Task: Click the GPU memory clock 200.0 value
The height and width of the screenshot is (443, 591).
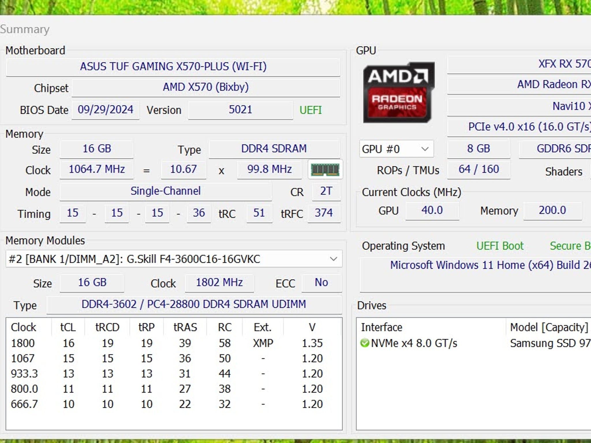Action: pyautogui.click(x=552, y=211)
